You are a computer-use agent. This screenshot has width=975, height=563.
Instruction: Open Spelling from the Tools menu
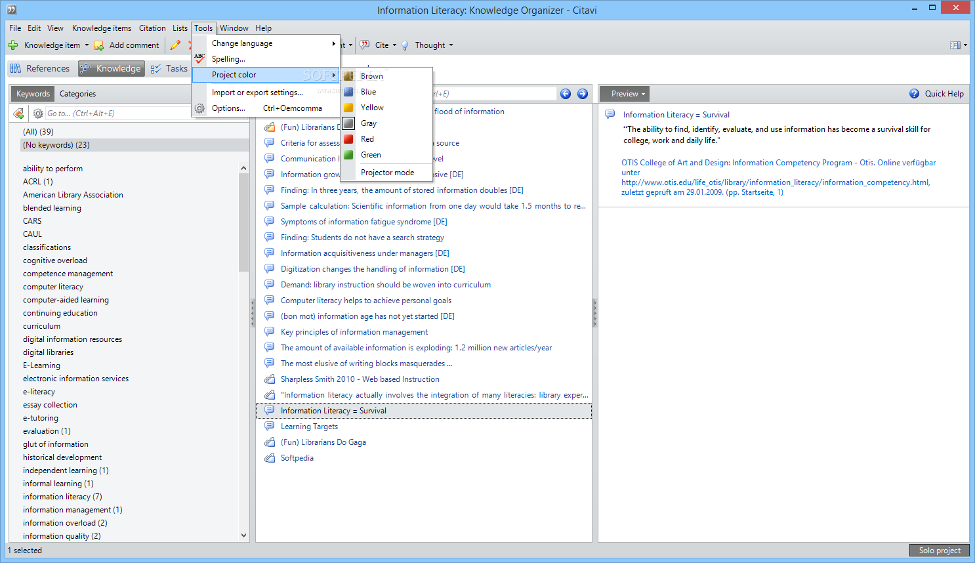pyautogui.click(x=266, y=59)
